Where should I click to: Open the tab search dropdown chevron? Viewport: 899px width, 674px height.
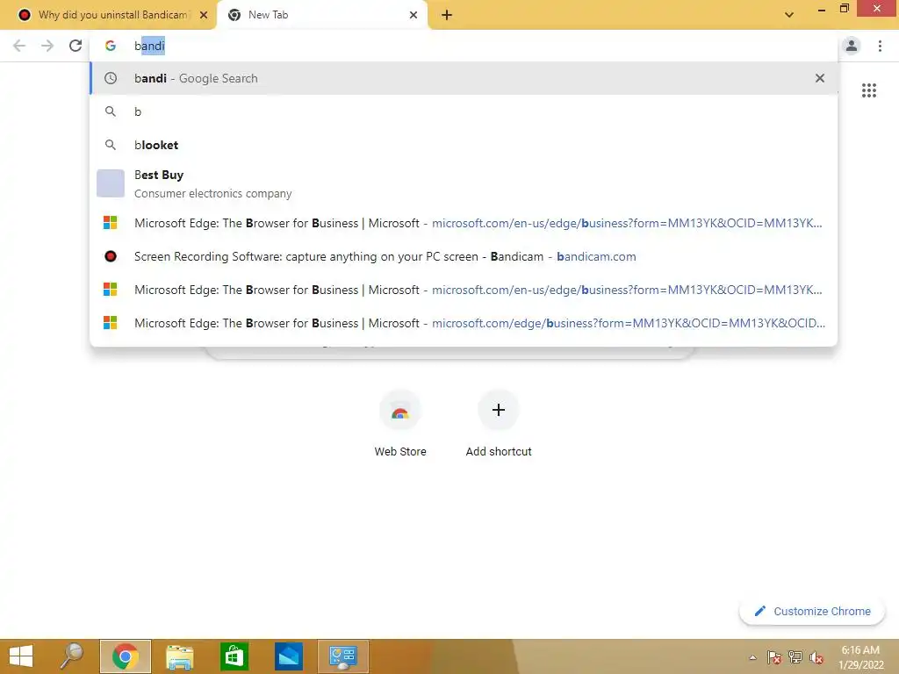[x=789, y=15]
